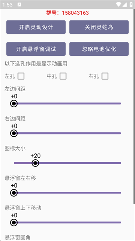Tap the 忽略电池优化 button
Viewport: 135px width, 241px height.
click(x=99, y=49)
